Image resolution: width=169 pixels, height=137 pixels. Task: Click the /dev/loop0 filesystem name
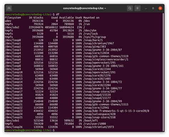pyautogui.click(x=13, y=40)
